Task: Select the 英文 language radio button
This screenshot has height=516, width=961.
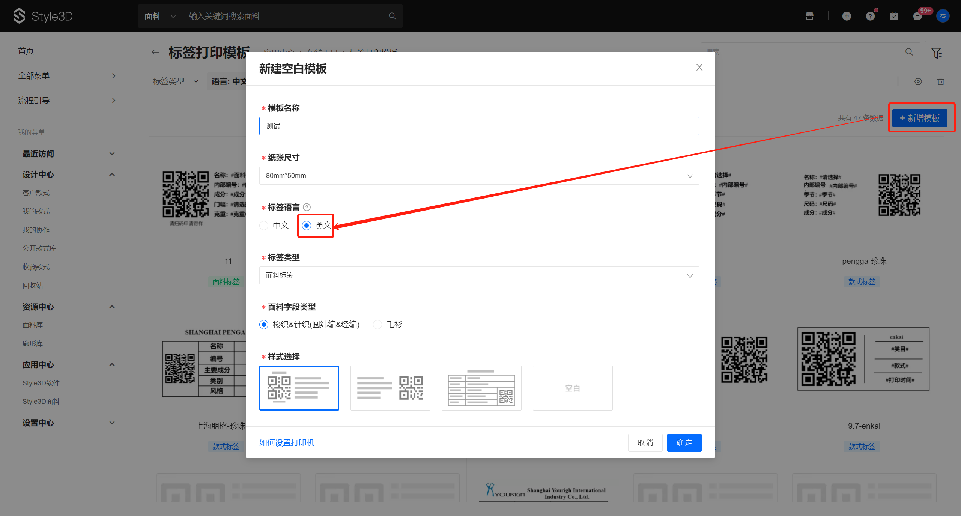Action: pyautogui.click(x=307, y=226)
